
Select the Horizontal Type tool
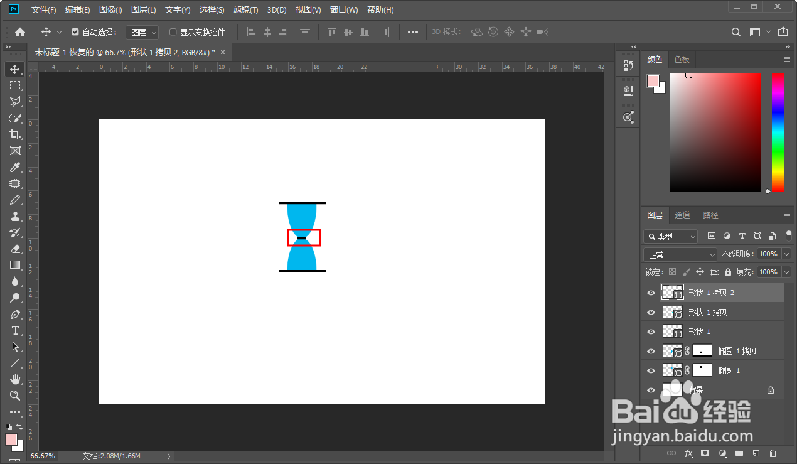coord(15,330)
